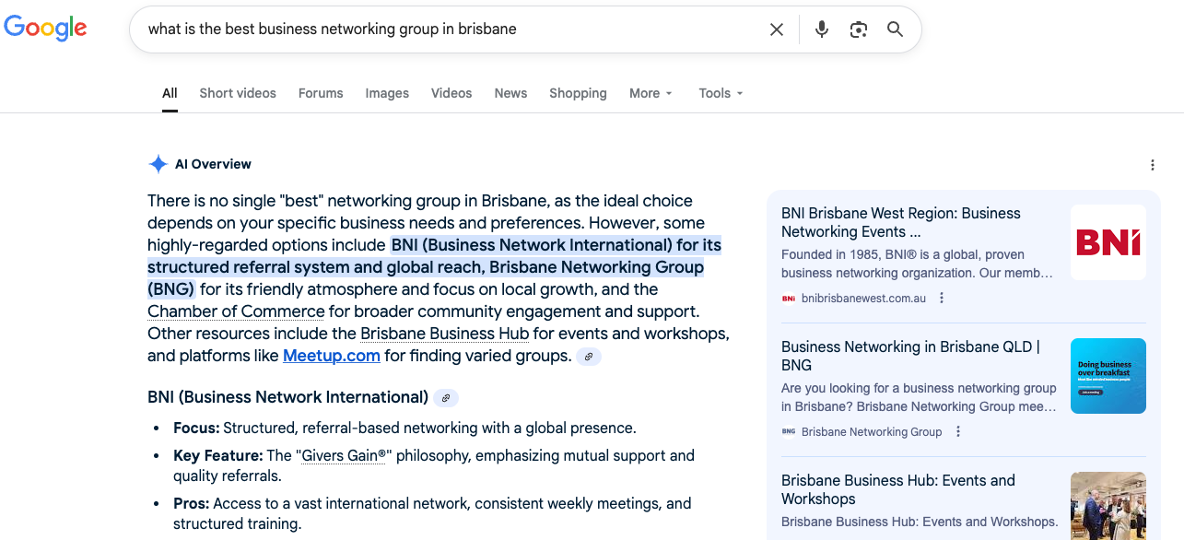Click the BNI favicon next to bnibrisbanewest.com.au
The height and width of the screenshot is (540, 1184).
[x=789, y=299]
